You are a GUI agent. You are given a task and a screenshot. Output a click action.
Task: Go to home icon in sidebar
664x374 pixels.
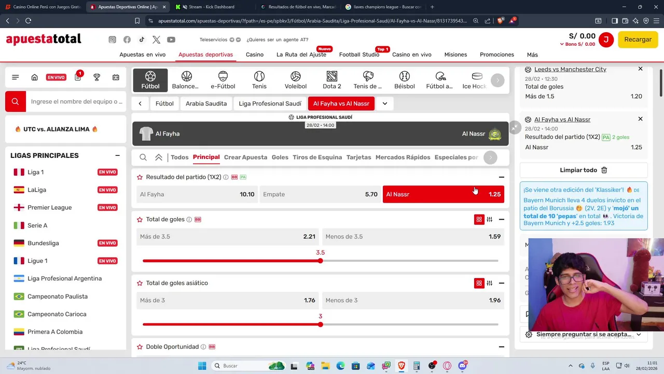click(x=34, y=77)
